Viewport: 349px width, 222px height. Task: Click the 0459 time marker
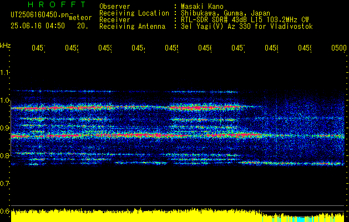(305, 48)
